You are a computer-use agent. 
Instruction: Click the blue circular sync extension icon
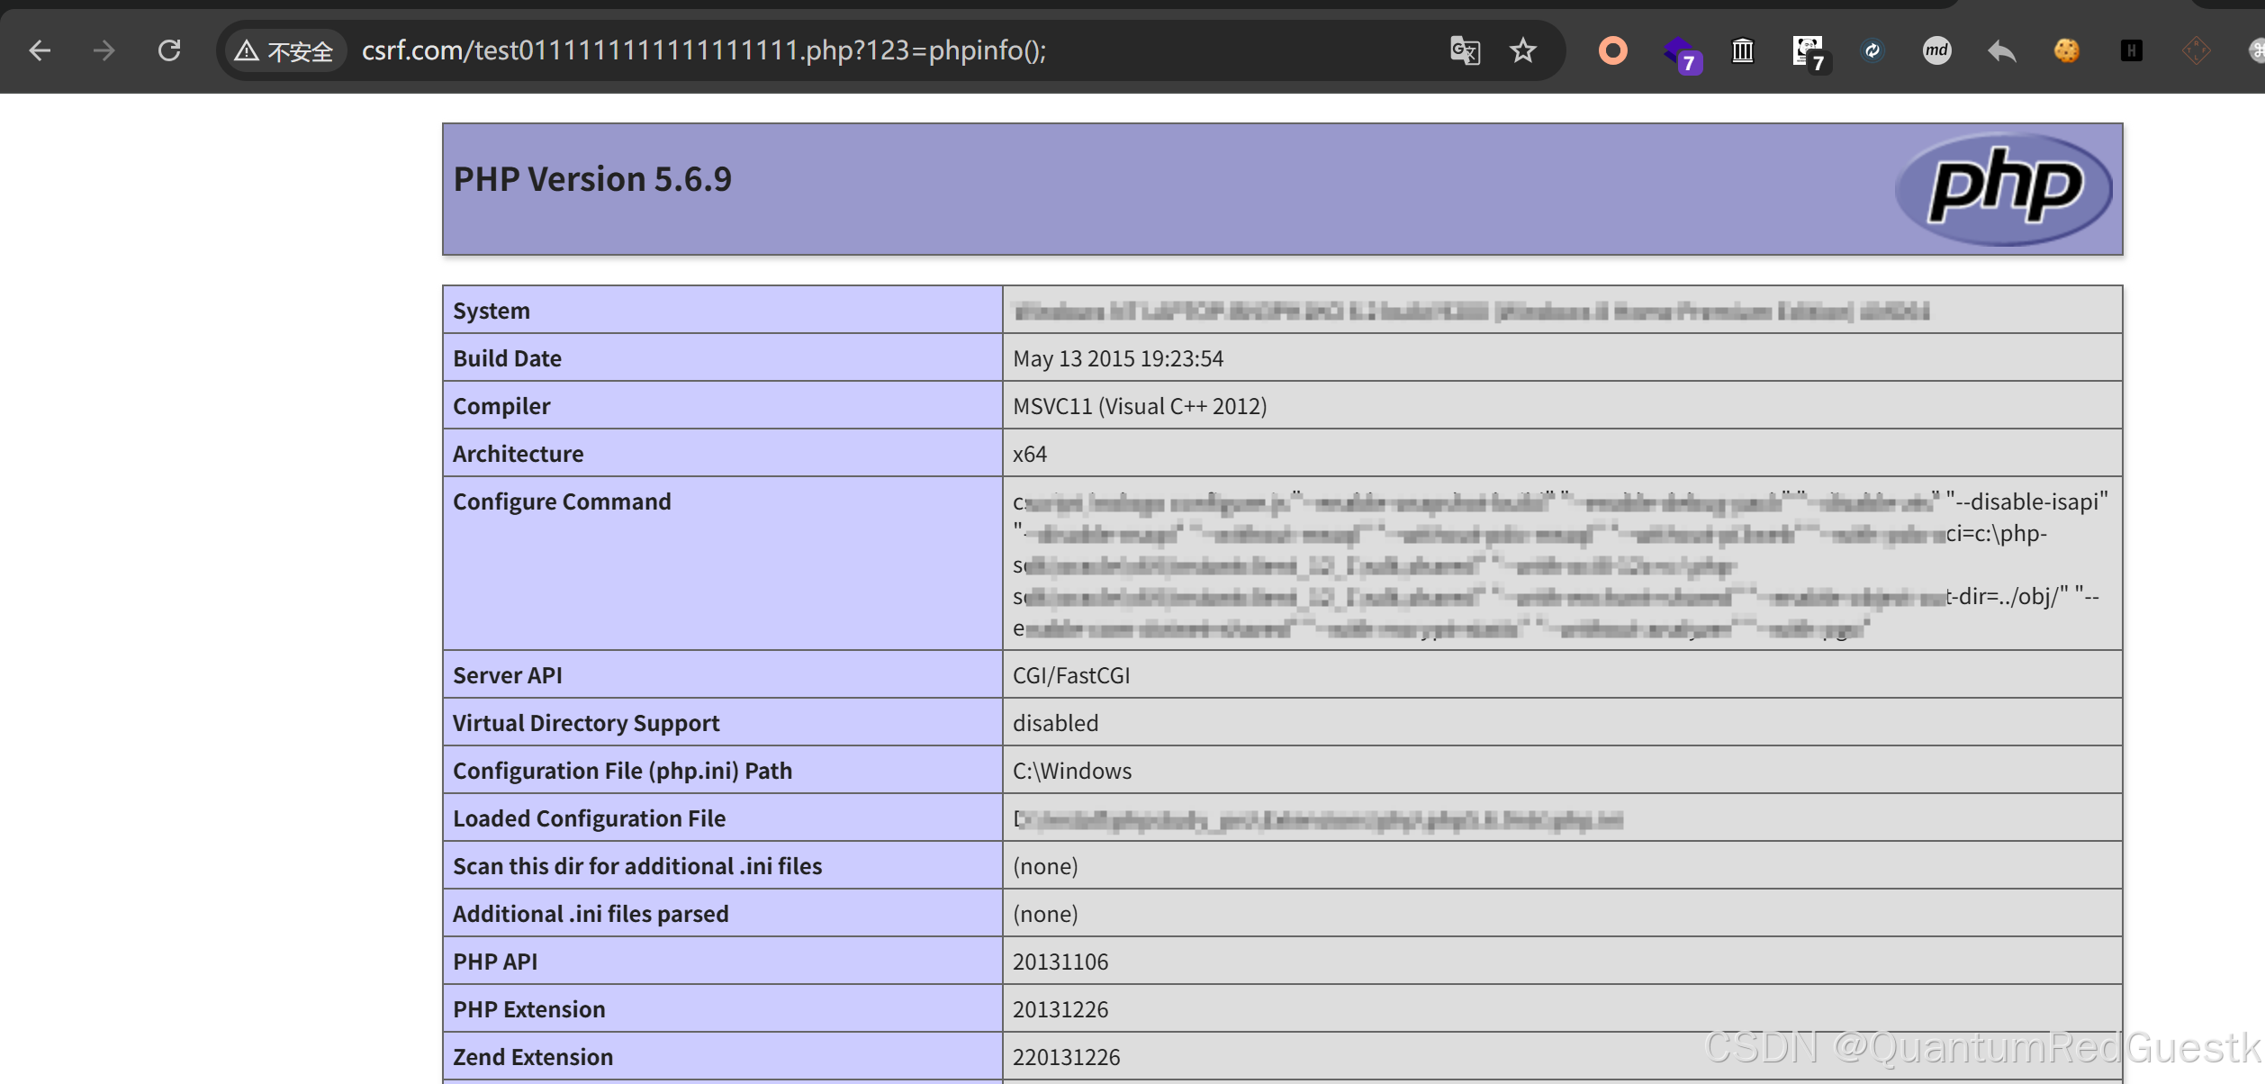pos(1872,50)
